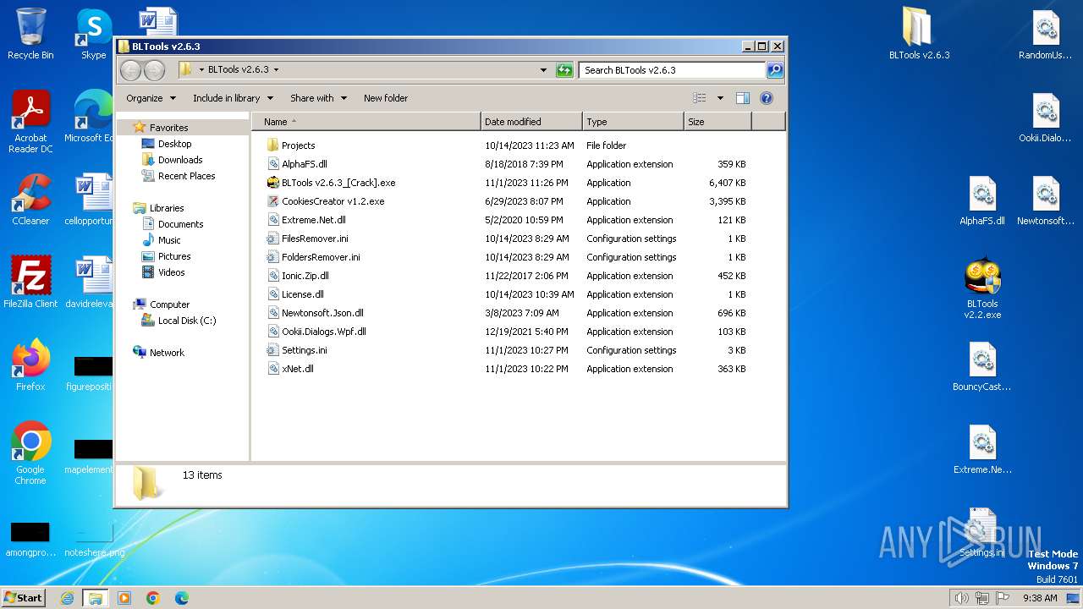
Task: Open the BLTools v2.6.3 desktop folder
Action: 919,34
